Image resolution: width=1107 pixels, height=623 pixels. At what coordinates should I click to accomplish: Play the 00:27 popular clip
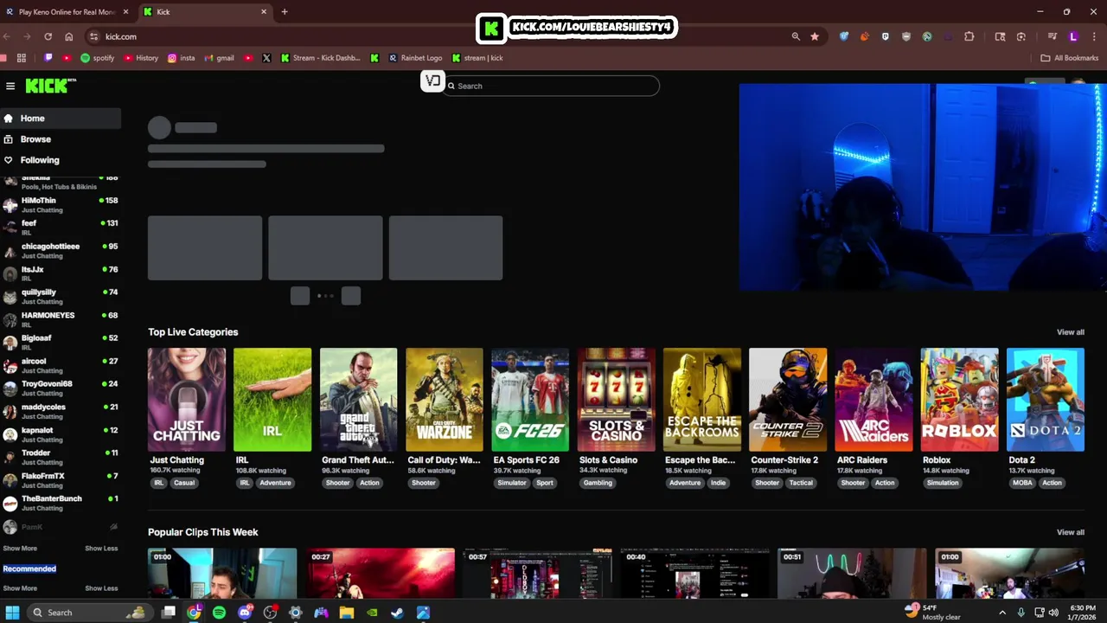pyautogui.click(x=381, y=573)
